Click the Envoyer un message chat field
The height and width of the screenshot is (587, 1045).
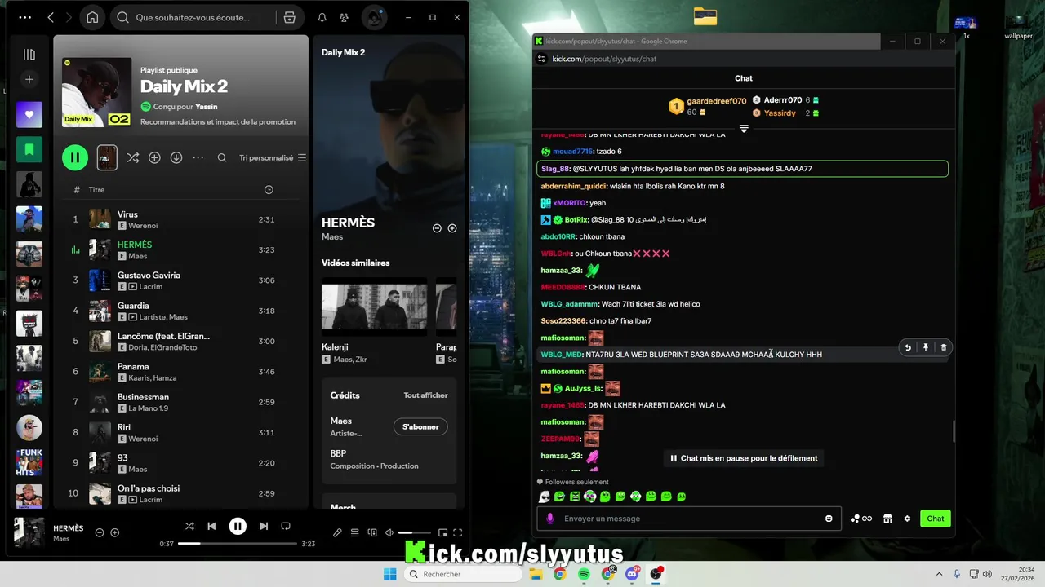(x=688, y=519)
